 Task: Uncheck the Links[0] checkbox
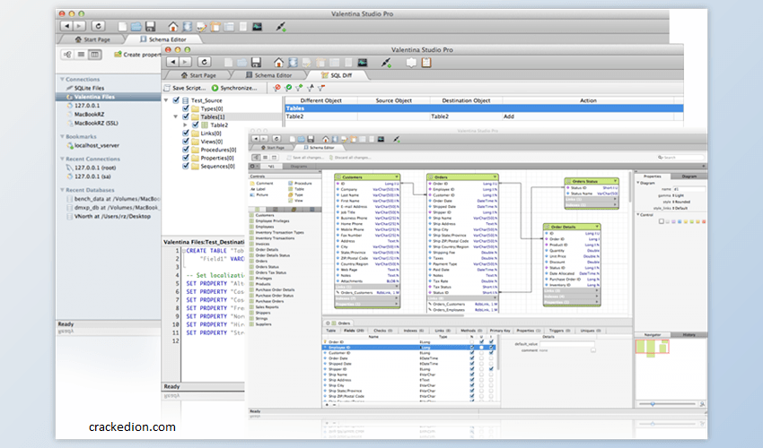pyautogui.click(x=186, y=134)
